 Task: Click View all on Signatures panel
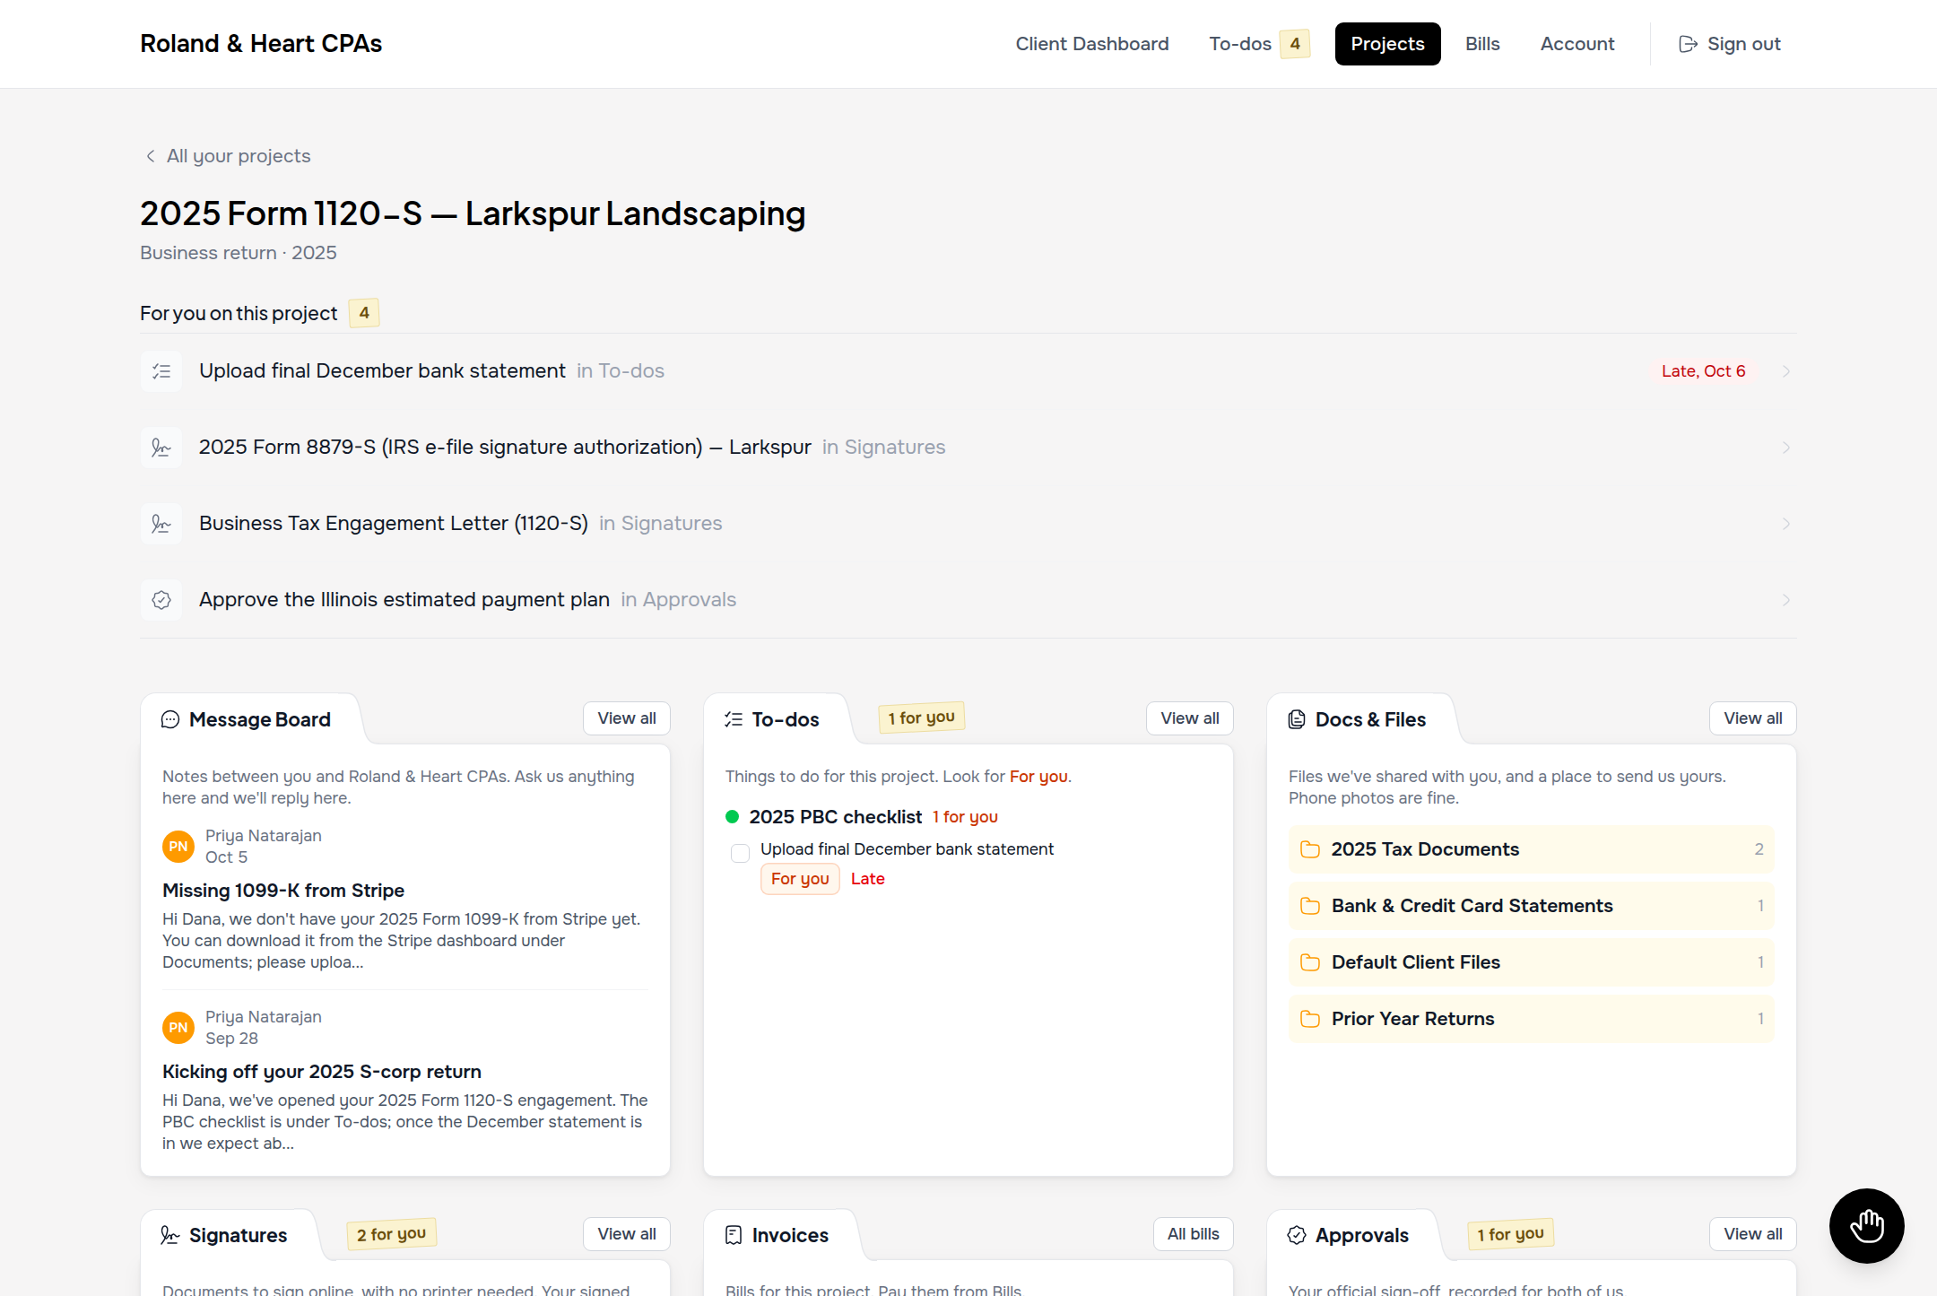(627, 1234)
